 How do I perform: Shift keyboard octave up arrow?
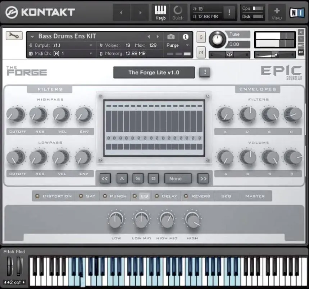[24, 282]
